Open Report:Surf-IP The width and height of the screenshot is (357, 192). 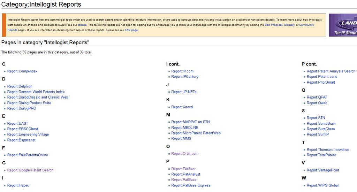tap(318, 135)
